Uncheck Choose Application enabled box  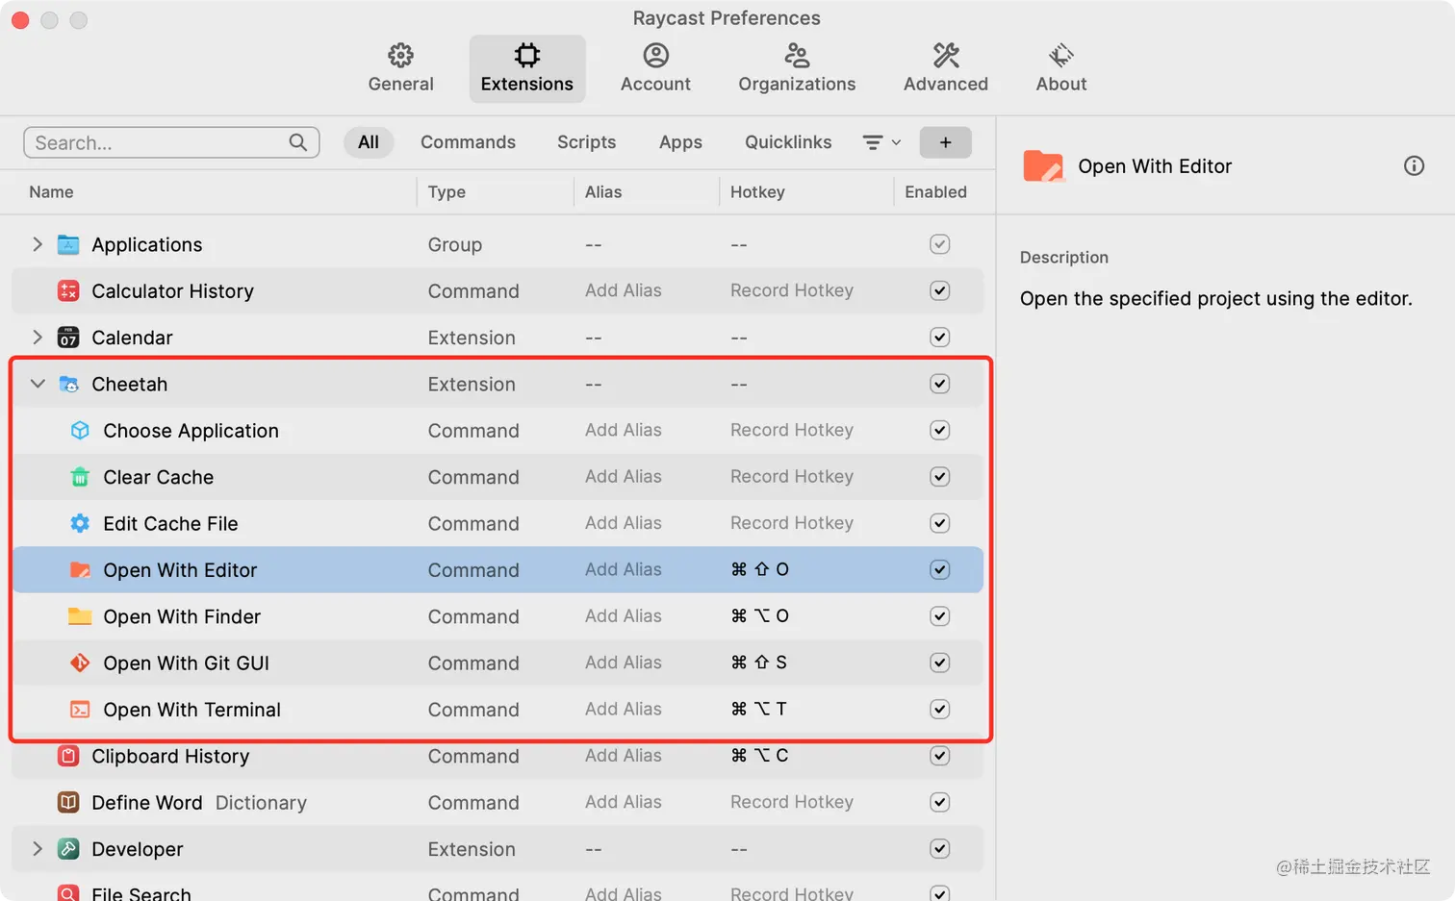(940, 430)
